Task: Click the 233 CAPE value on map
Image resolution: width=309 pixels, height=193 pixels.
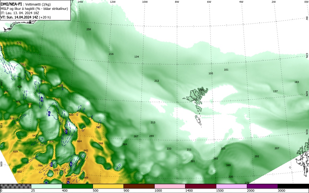Action: click(169, 149)
